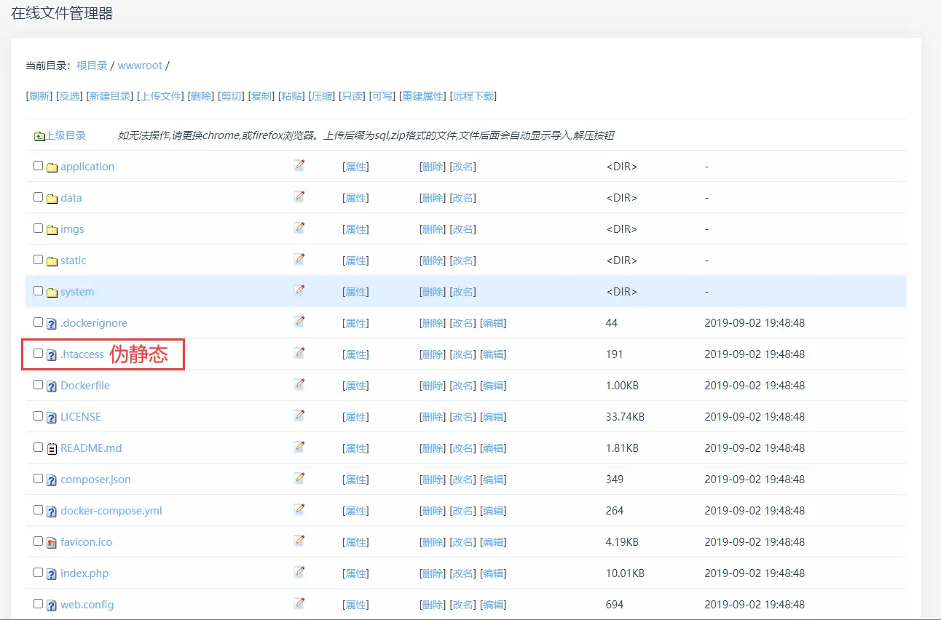
Task: Open the static folder
Action: [74, 260]
